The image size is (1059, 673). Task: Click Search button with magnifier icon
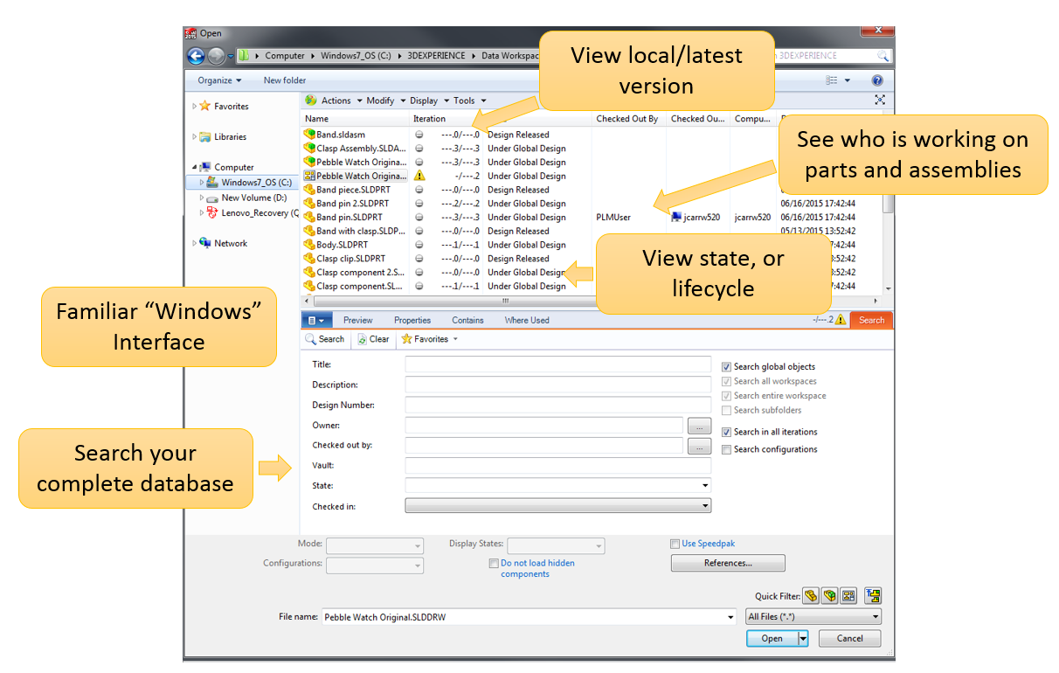pos(325,339)
